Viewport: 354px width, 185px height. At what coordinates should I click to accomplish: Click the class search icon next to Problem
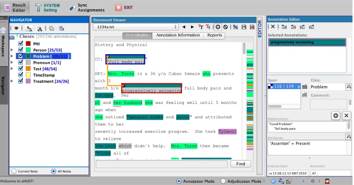349,87
